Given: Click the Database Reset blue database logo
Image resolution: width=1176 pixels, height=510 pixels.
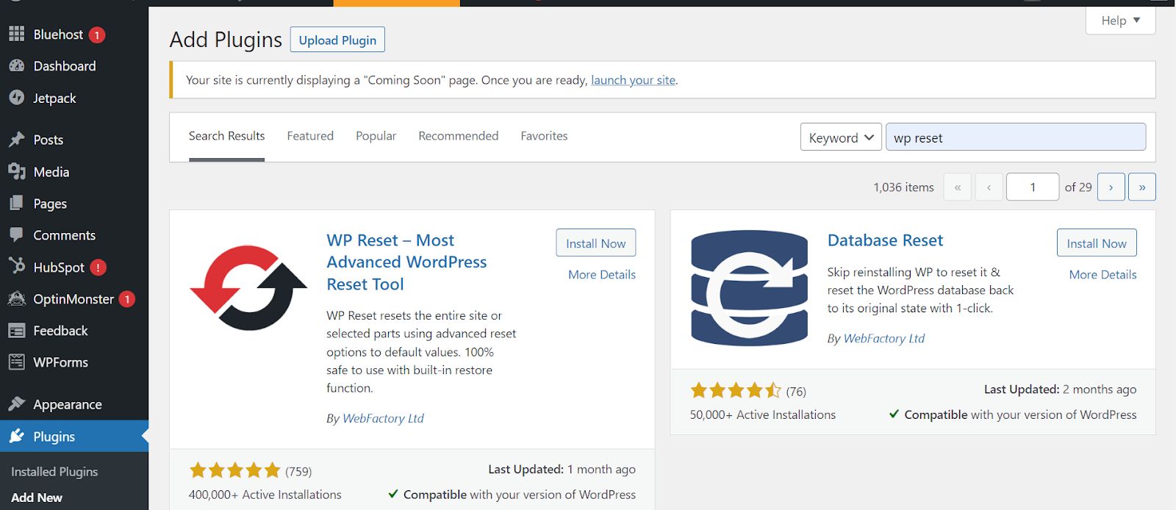Looking at the screenshot, I should (749, 287).
